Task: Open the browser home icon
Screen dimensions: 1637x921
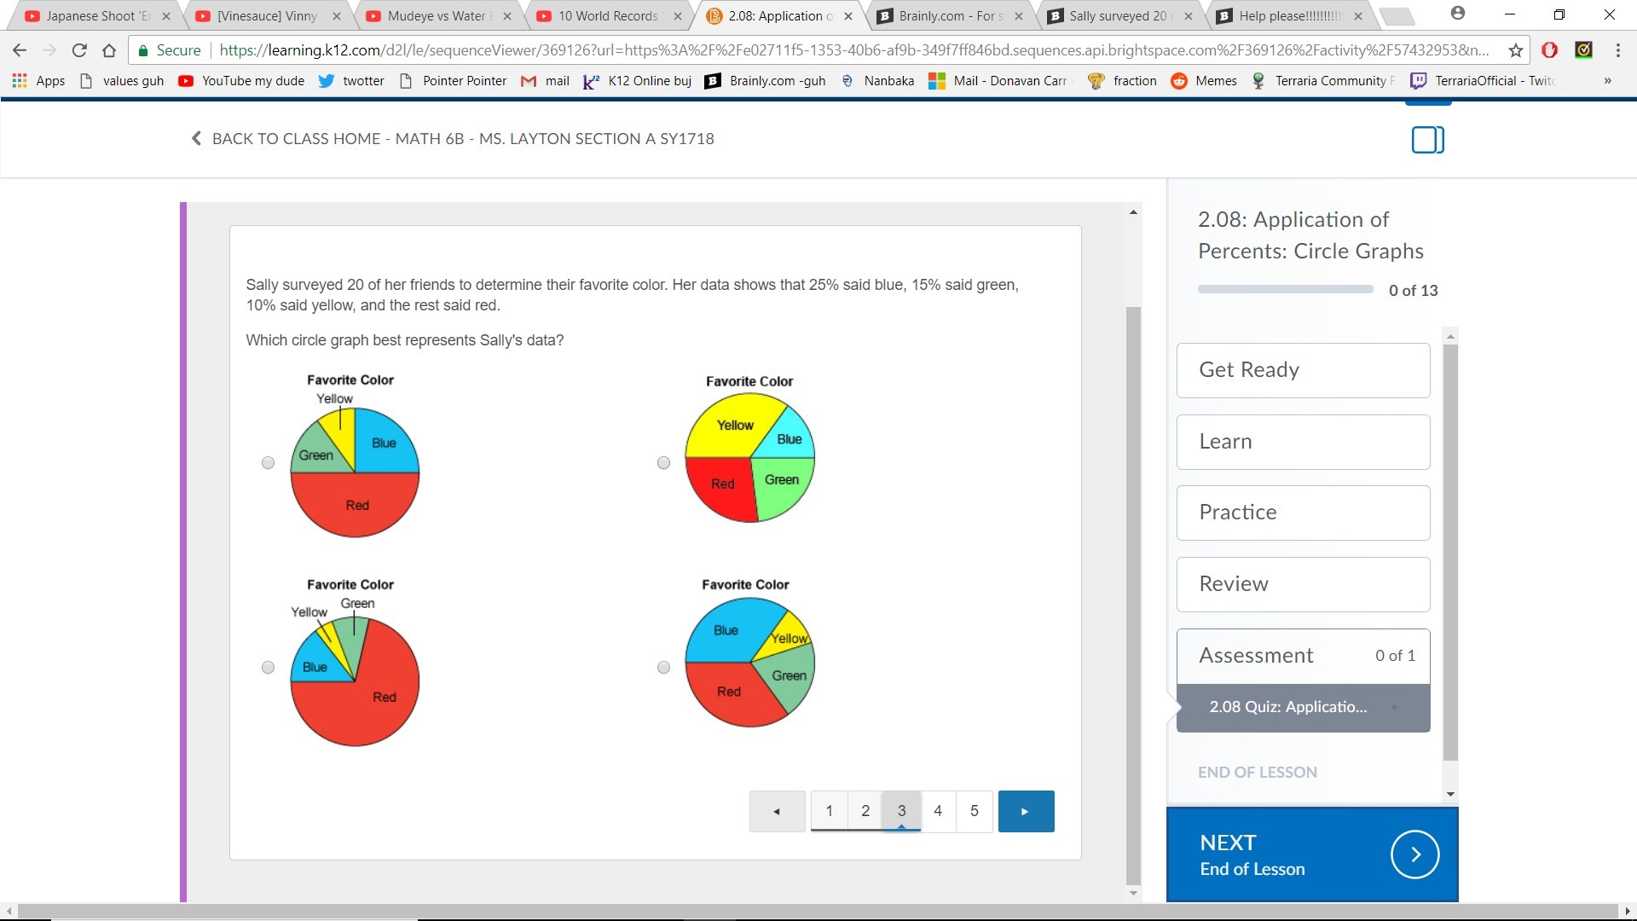Action: [109, 50]
